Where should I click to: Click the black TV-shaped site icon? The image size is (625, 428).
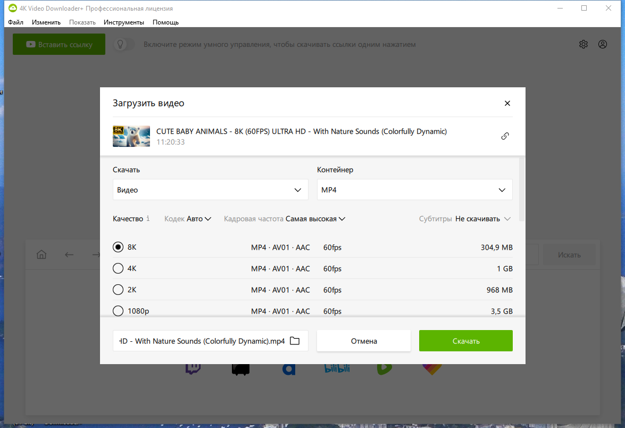pyautogui.click(x=240, y=370)
